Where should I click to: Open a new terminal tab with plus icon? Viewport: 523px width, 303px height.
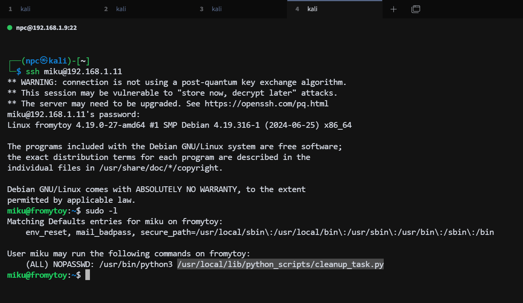click(393, 9)
